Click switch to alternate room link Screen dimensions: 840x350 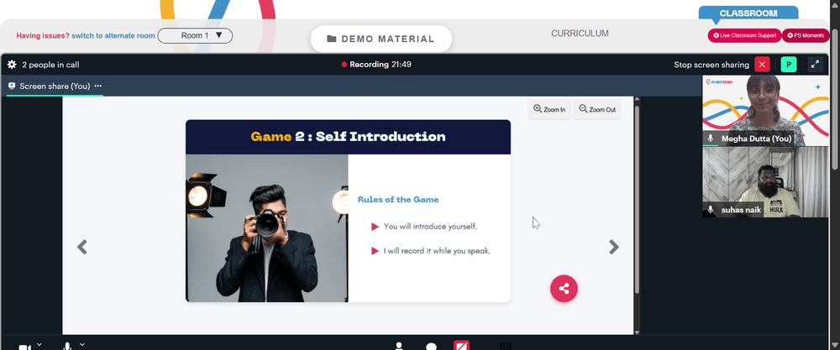pos(113,36)
